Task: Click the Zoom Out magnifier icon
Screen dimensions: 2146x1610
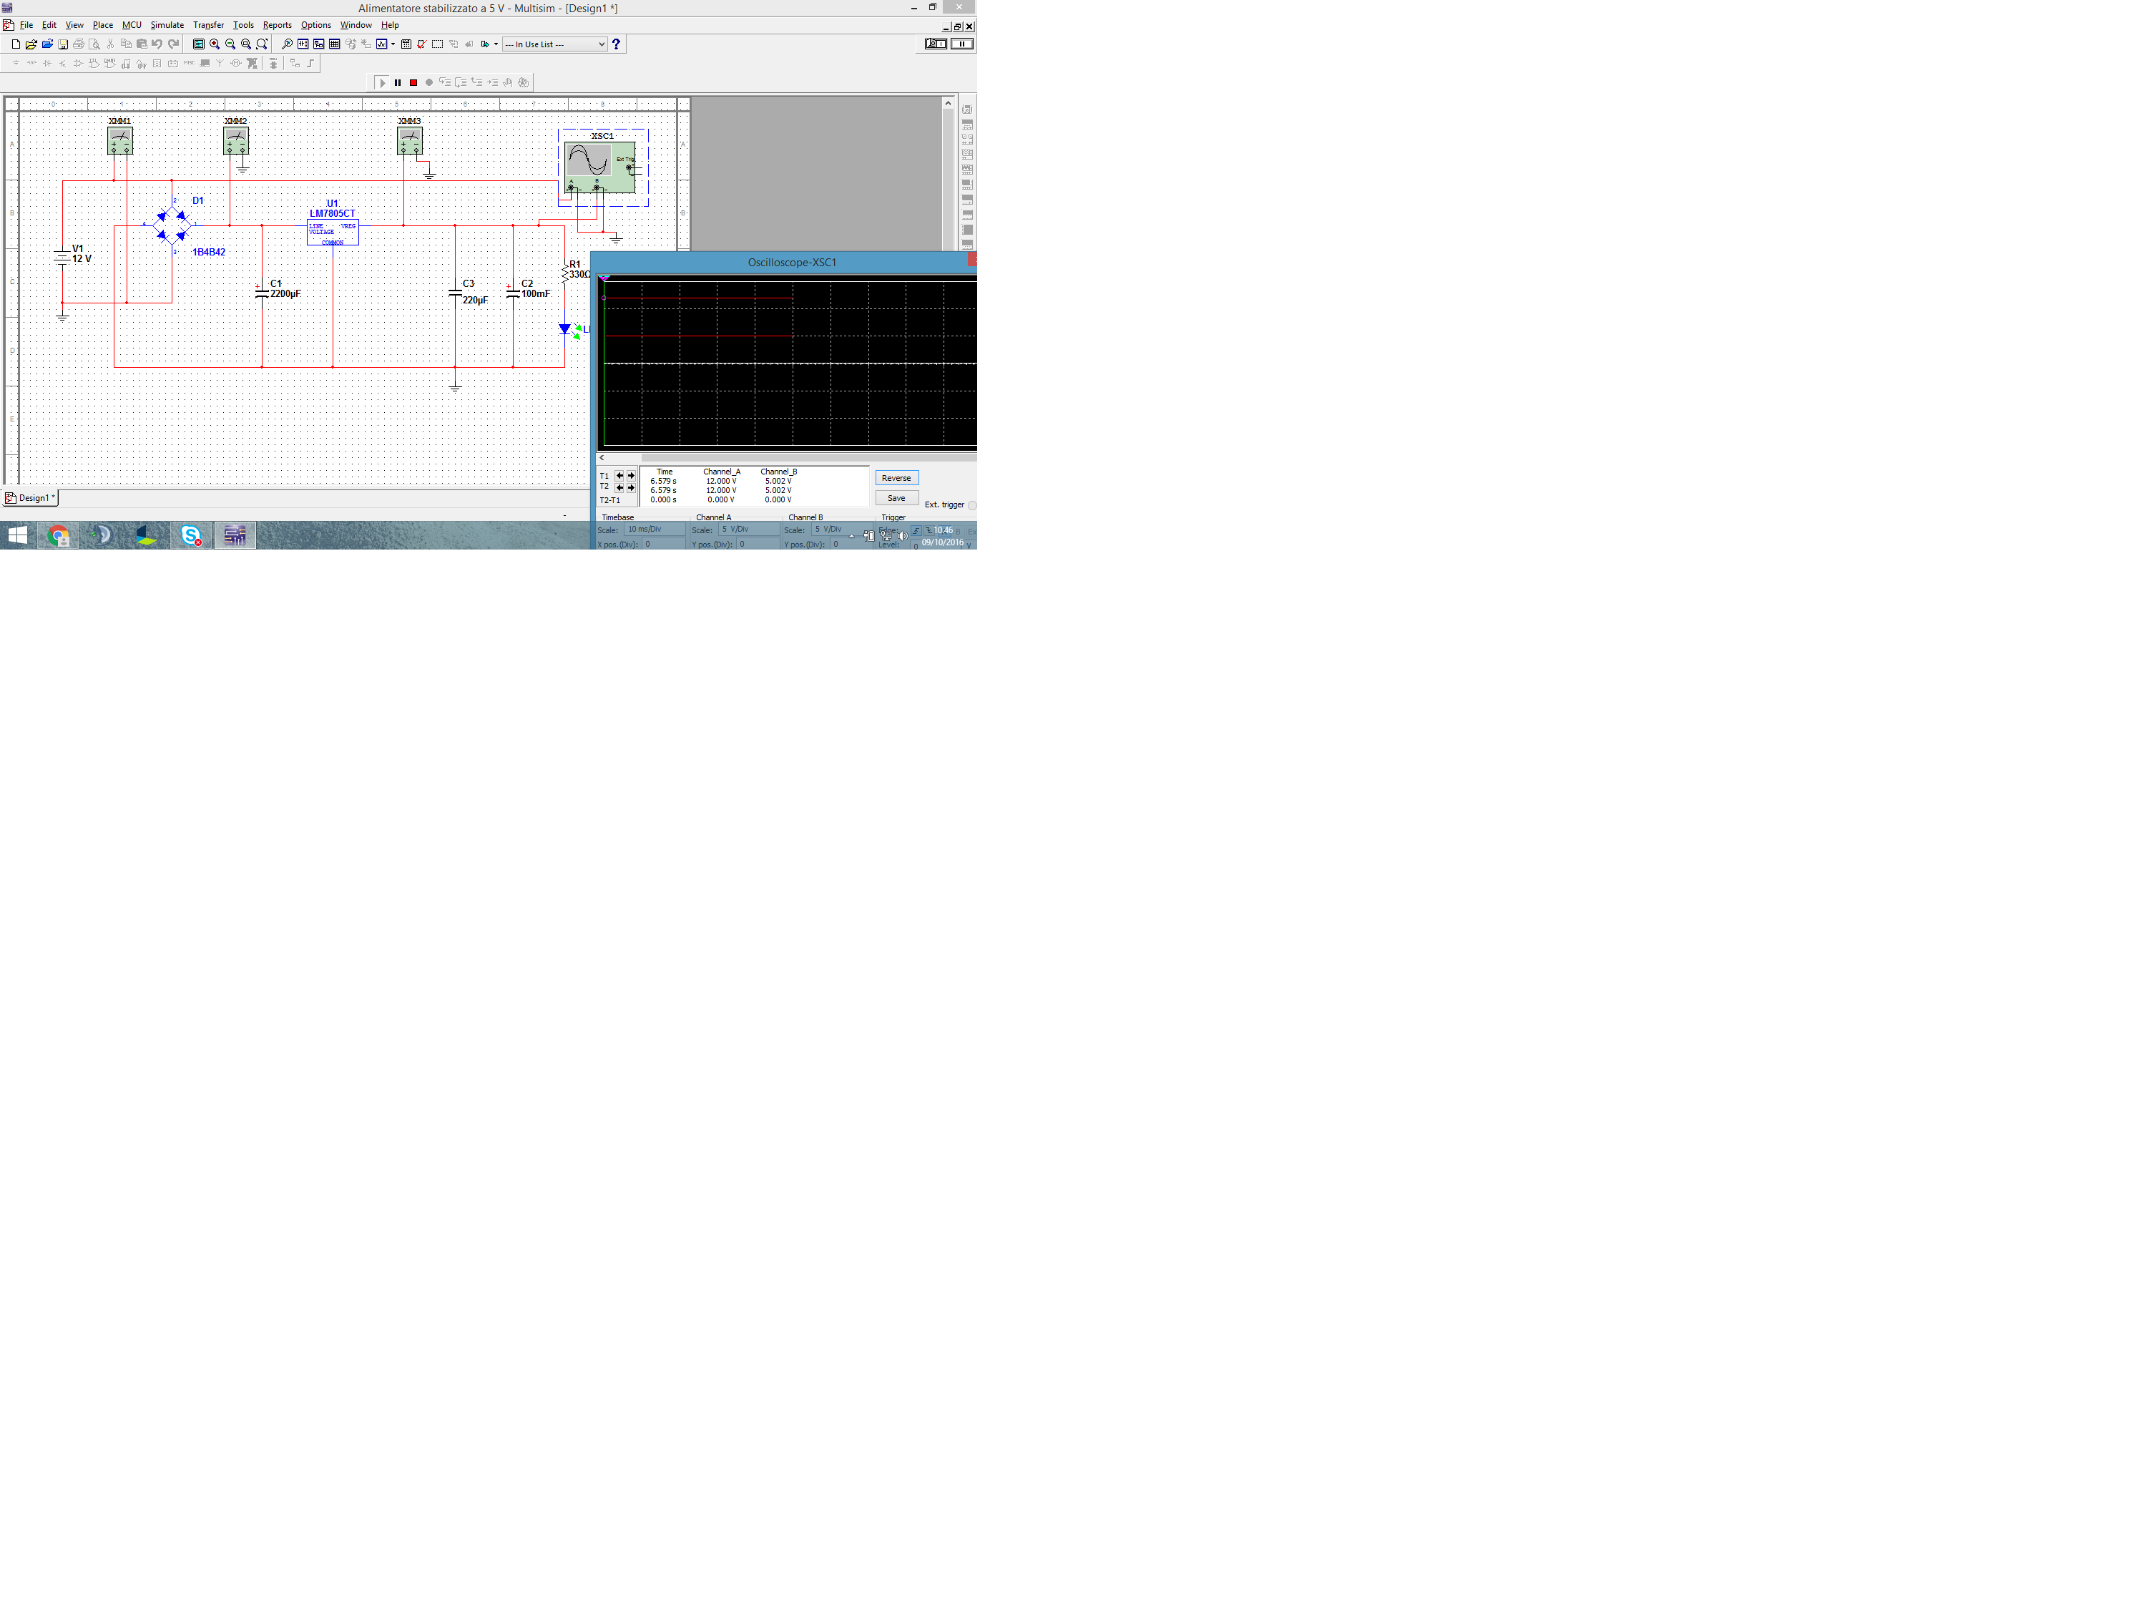Action: pyautogui.click(x=230, y=44)
